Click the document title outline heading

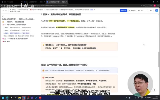(18, 19)
